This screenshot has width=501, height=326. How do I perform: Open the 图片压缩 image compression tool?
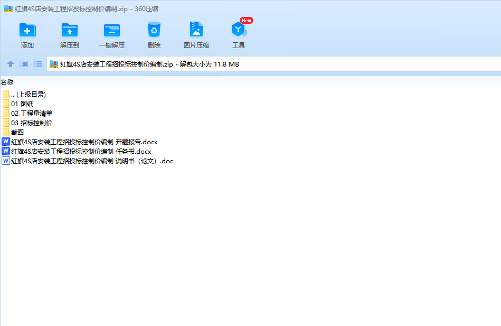click(x=196, y=30)
